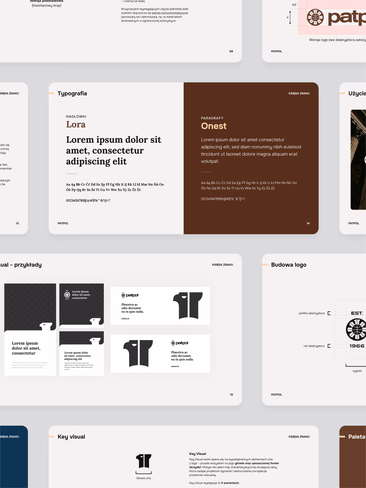Click the "sygnet" caption label

coord(357,371)
